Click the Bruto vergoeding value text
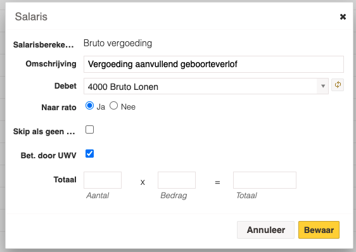The width and height of the screenshot is (356, 252). click(x=118, y=43)
